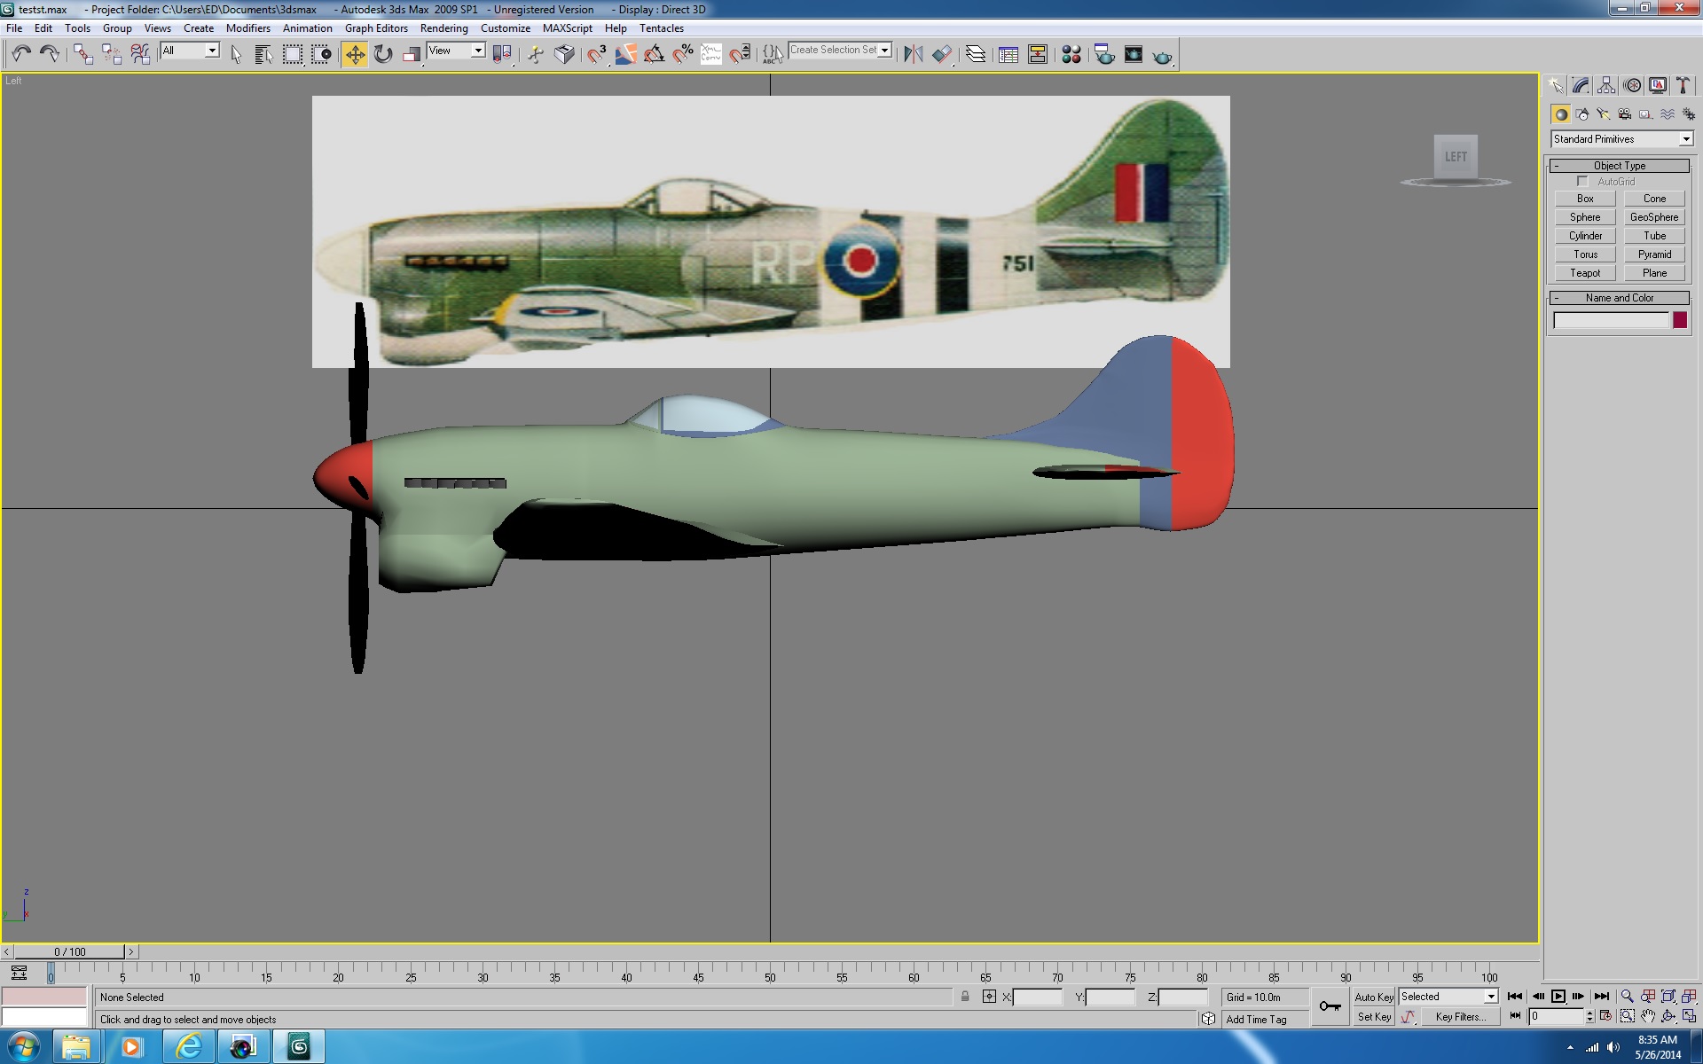Open the Modifiers menu
Viewport: 1703px width, 1064px height.
[247, 28]
